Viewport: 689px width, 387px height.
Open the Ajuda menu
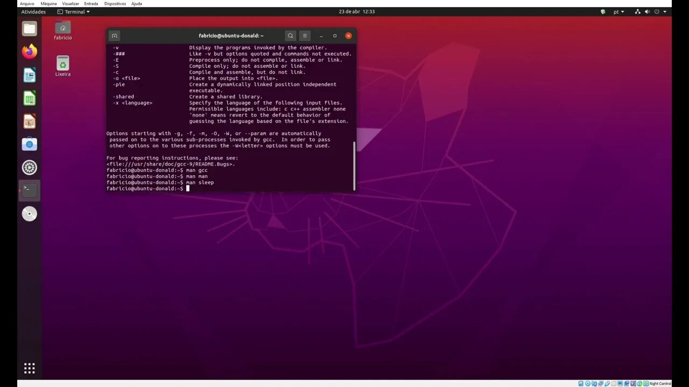(x=137, y=3)
